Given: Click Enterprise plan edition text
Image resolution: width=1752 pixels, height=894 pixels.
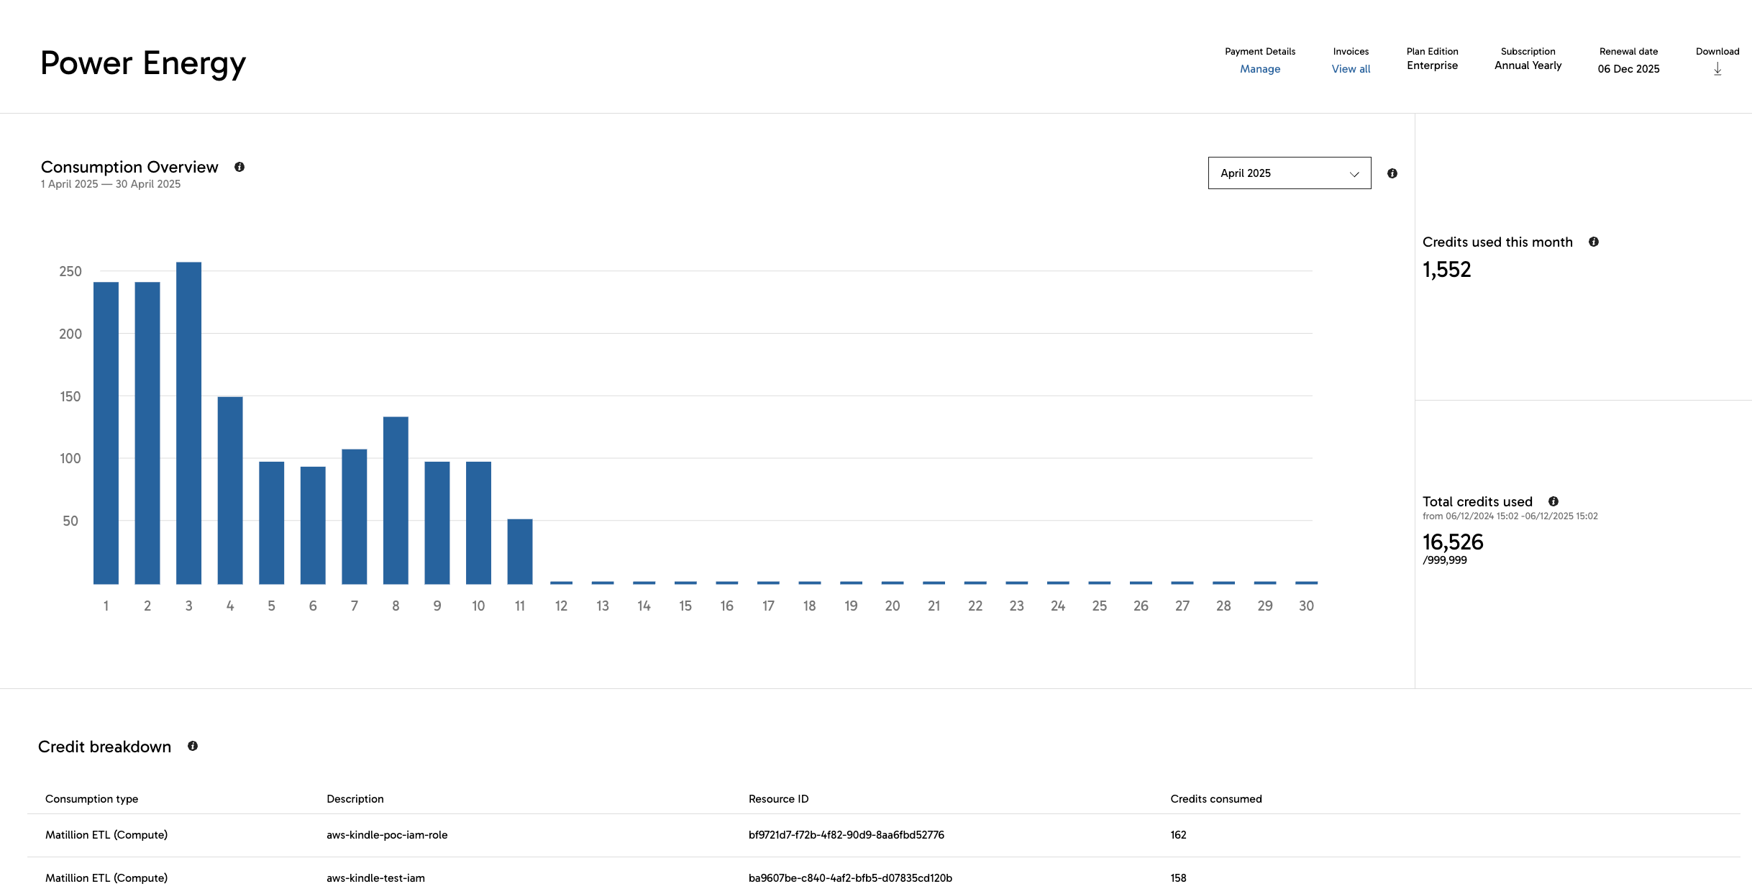Looking at the screenshot, I should click(x=1432, y=65).
